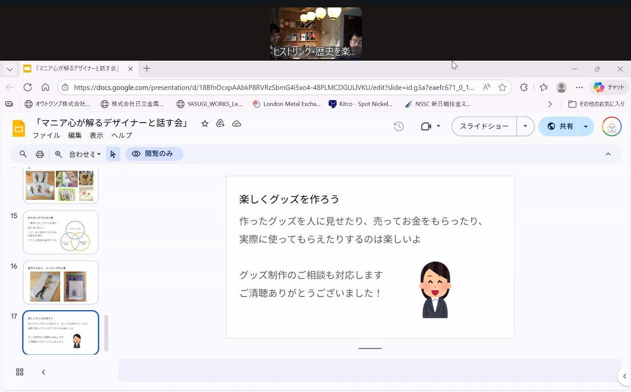Open a new browser tab
Screen dimensions: 631x392
click(147, 69)
